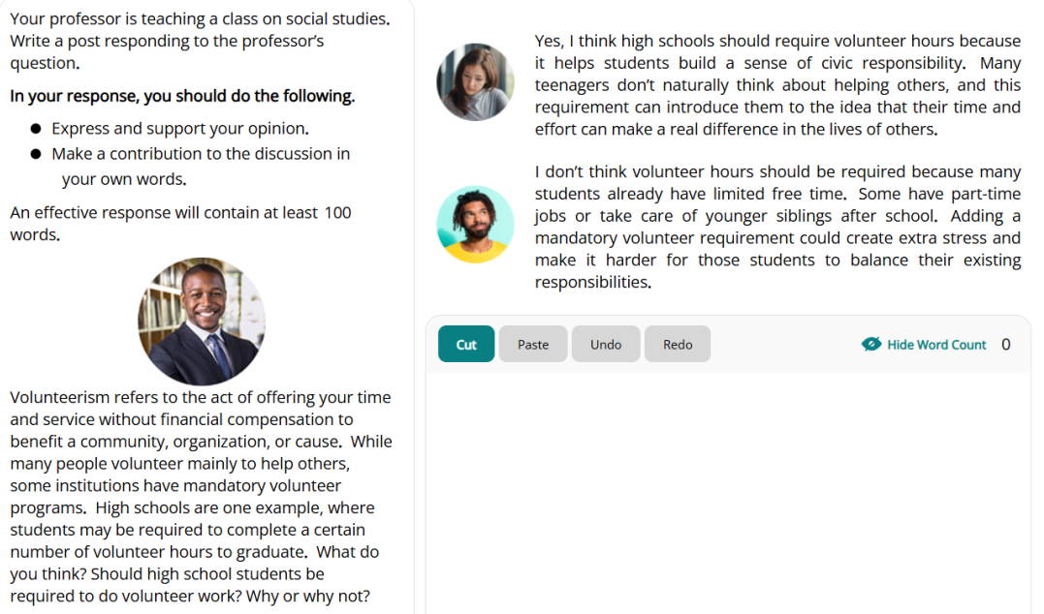Click the reply starting "Yes, I think high schools"
Image resolution: width=1044 pixels, height=614 pixels.
[x=777, y=85]
